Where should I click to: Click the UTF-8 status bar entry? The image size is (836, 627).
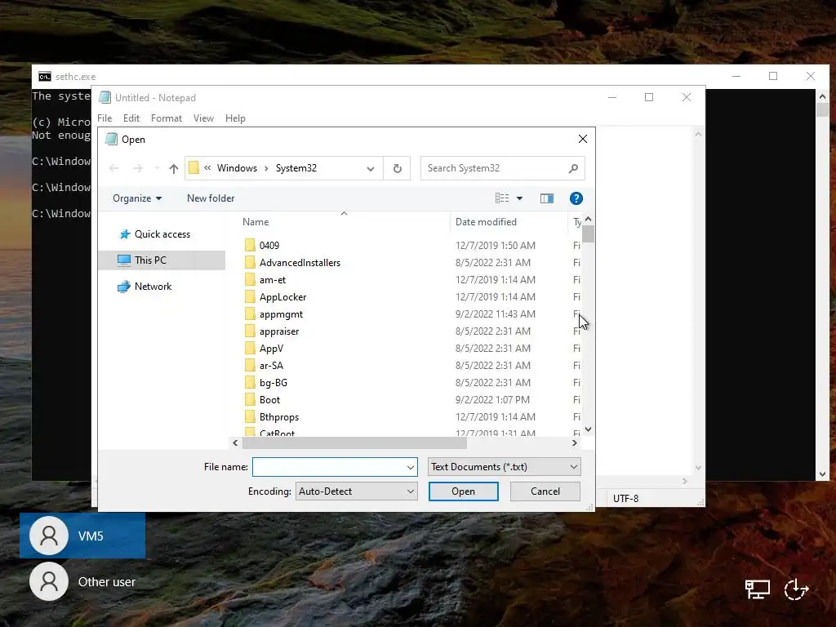(626, 499)
